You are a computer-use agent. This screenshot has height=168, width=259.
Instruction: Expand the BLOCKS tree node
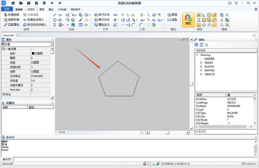(x=201, y=67)
